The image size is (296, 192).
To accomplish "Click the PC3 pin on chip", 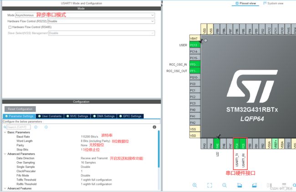I will click(x=195, y=103).
